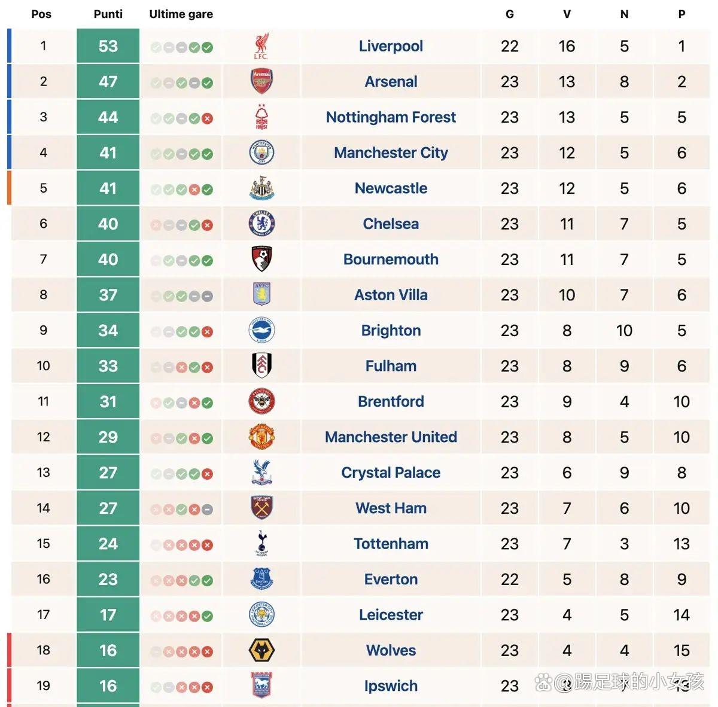Select the Crystal Palace team name
The width and height of the screenshot is (718, 707).
pos(391,473)
